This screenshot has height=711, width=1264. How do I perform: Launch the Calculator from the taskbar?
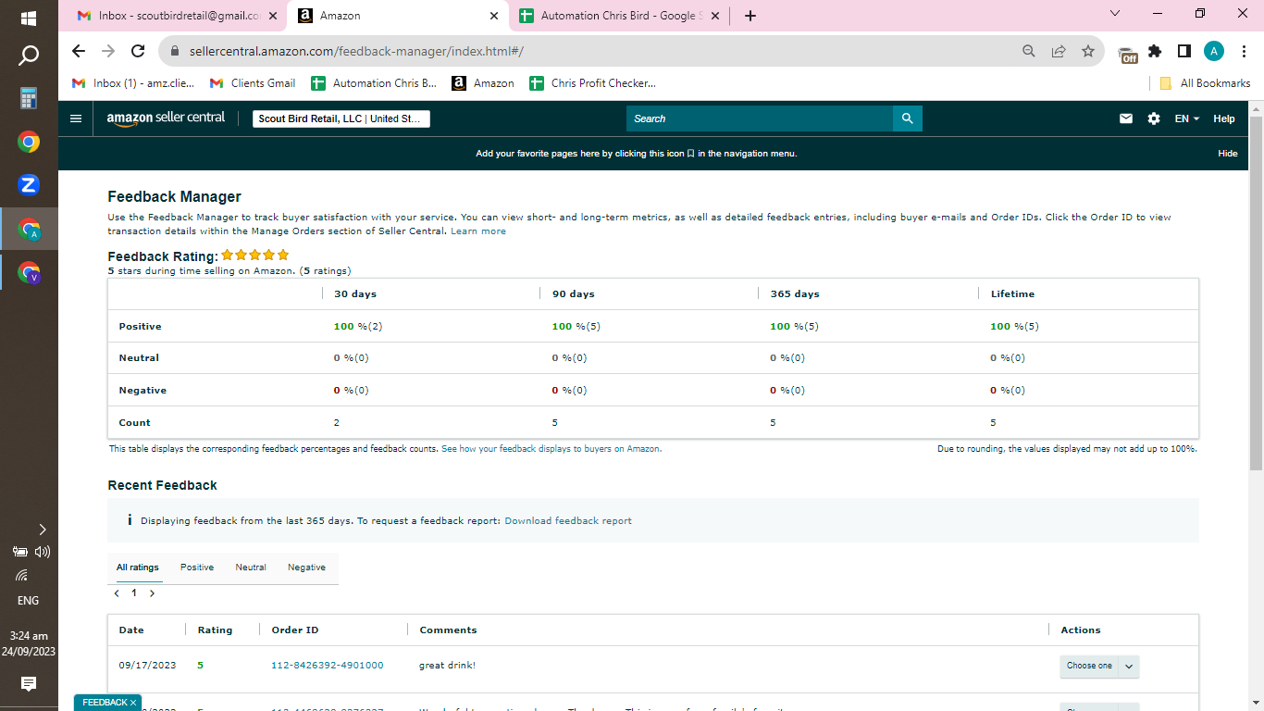(29, 98)
